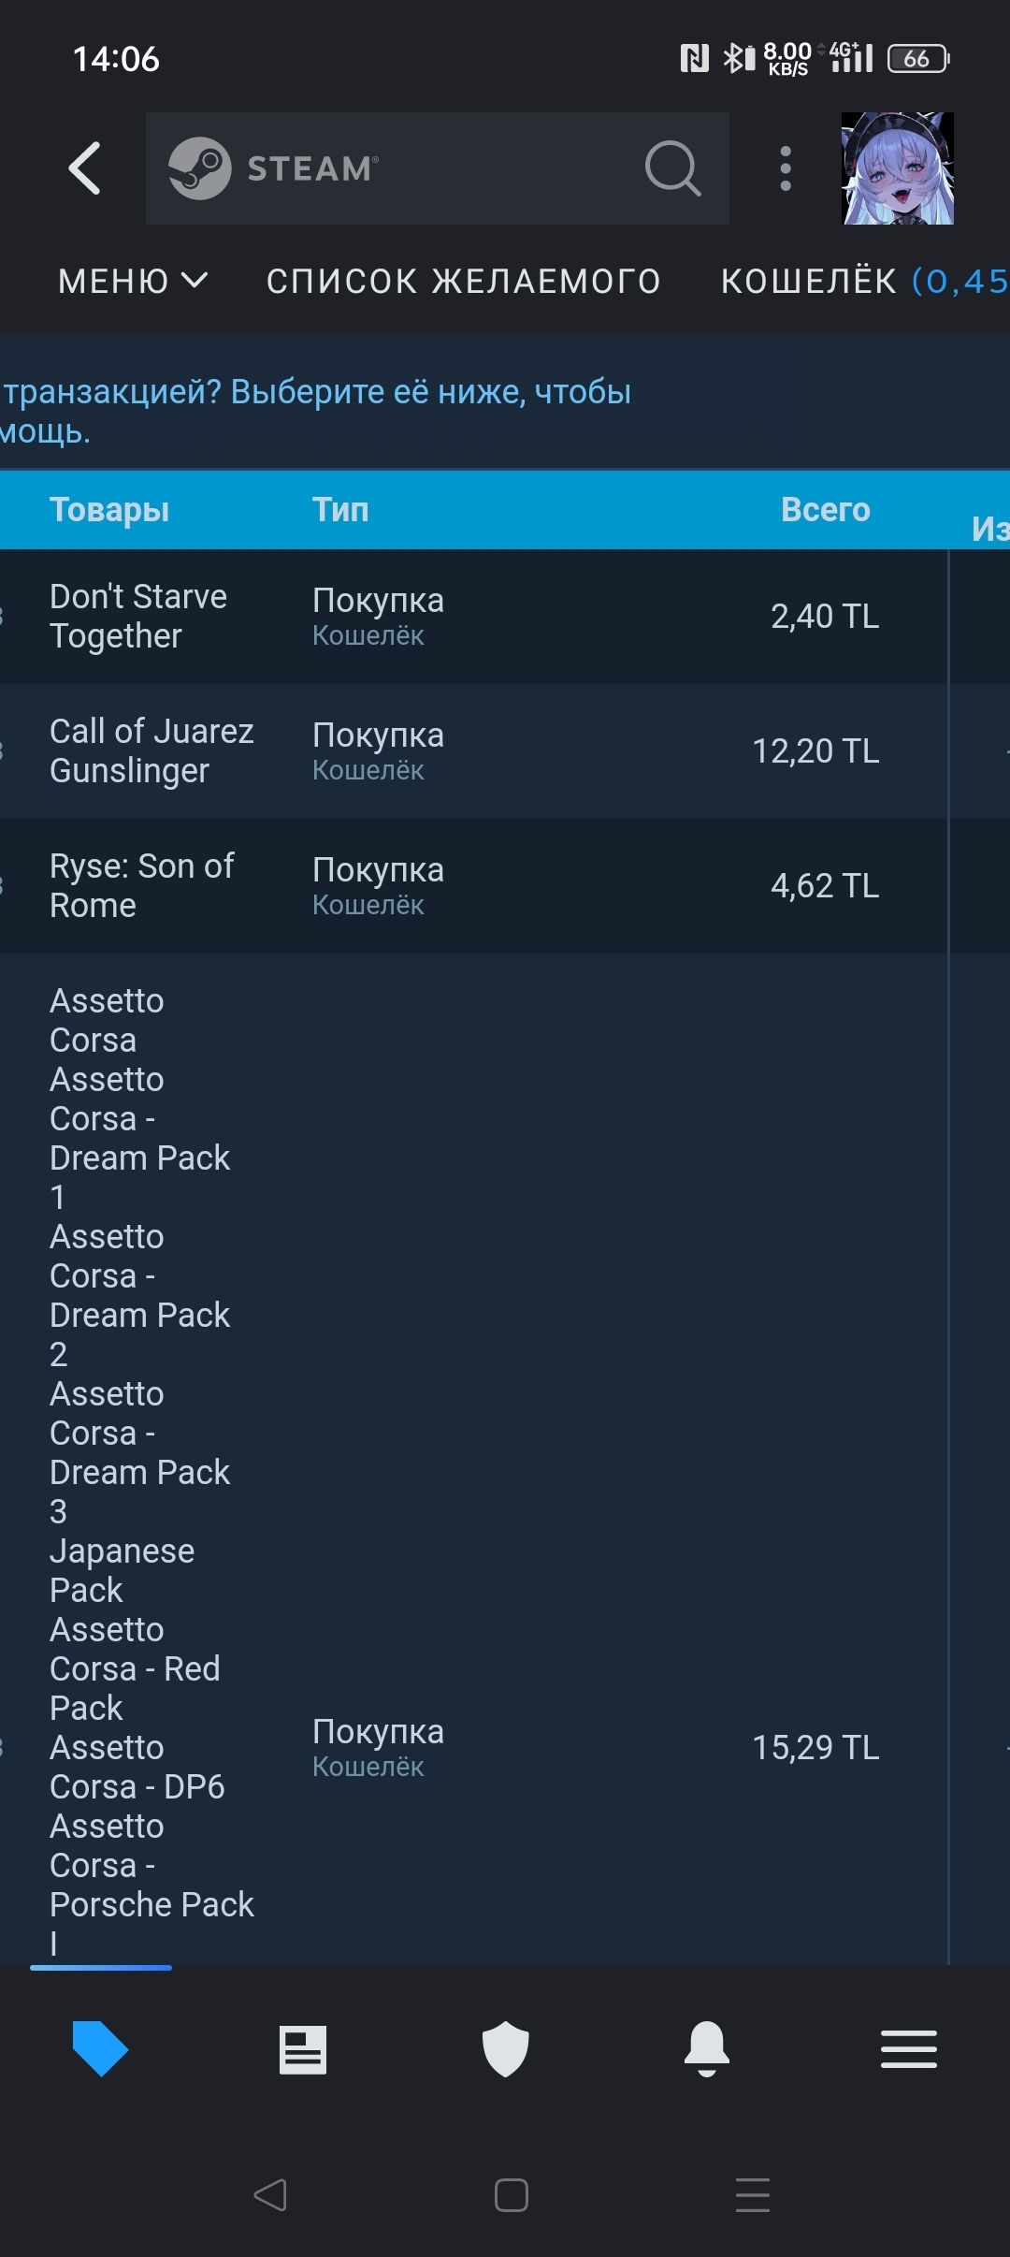
Task: Tap the Всего column header
Action: (x=825, y=510)
